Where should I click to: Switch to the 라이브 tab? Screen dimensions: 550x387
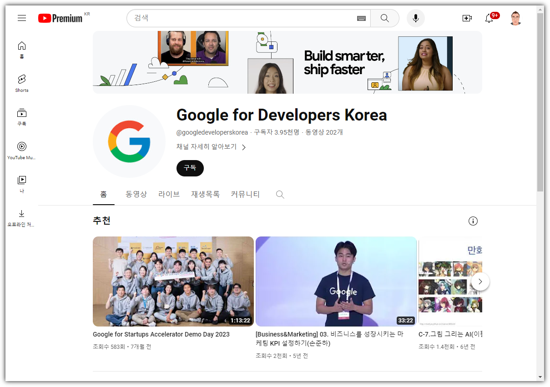[x=169, y=194]
